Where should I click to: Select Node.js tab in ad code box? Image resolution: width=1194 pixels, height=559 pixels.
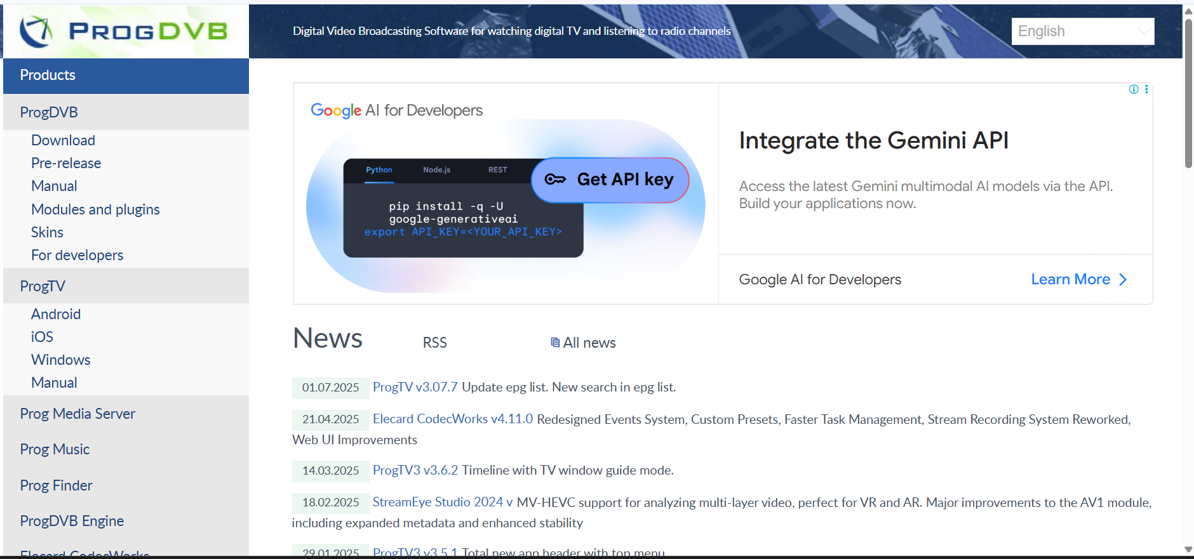(x=437, y=170)
